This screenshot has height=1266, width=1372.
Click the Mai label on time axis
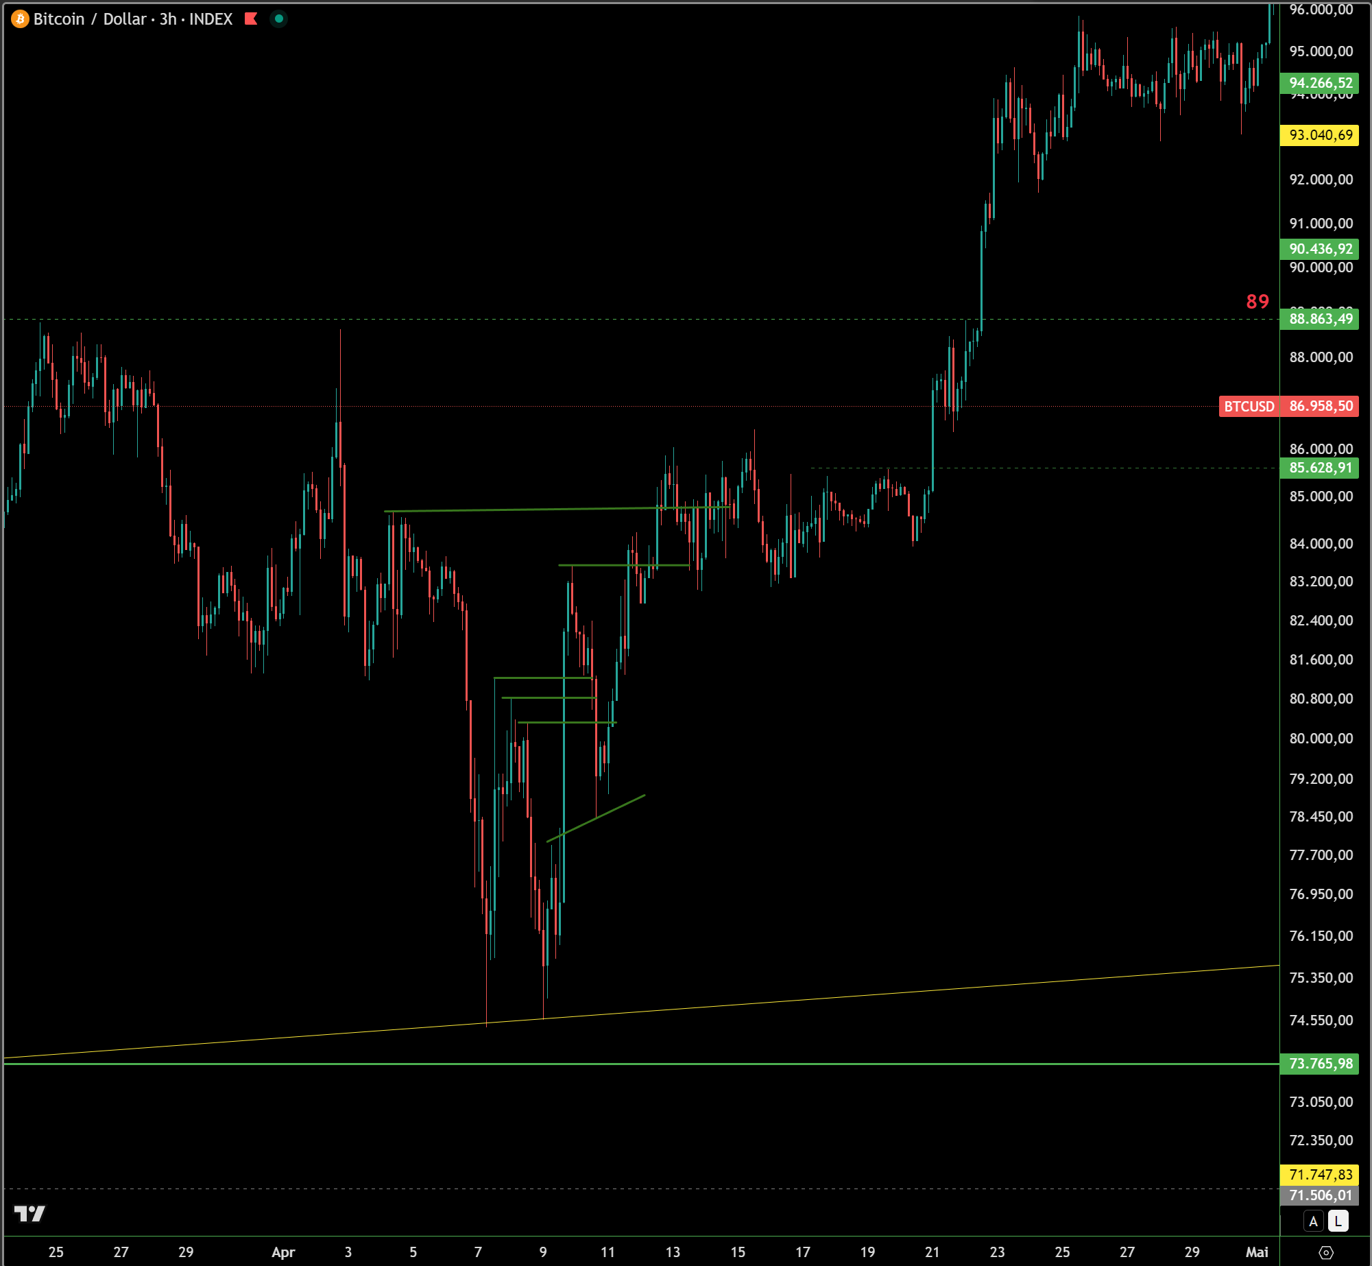[1256, 1252]
